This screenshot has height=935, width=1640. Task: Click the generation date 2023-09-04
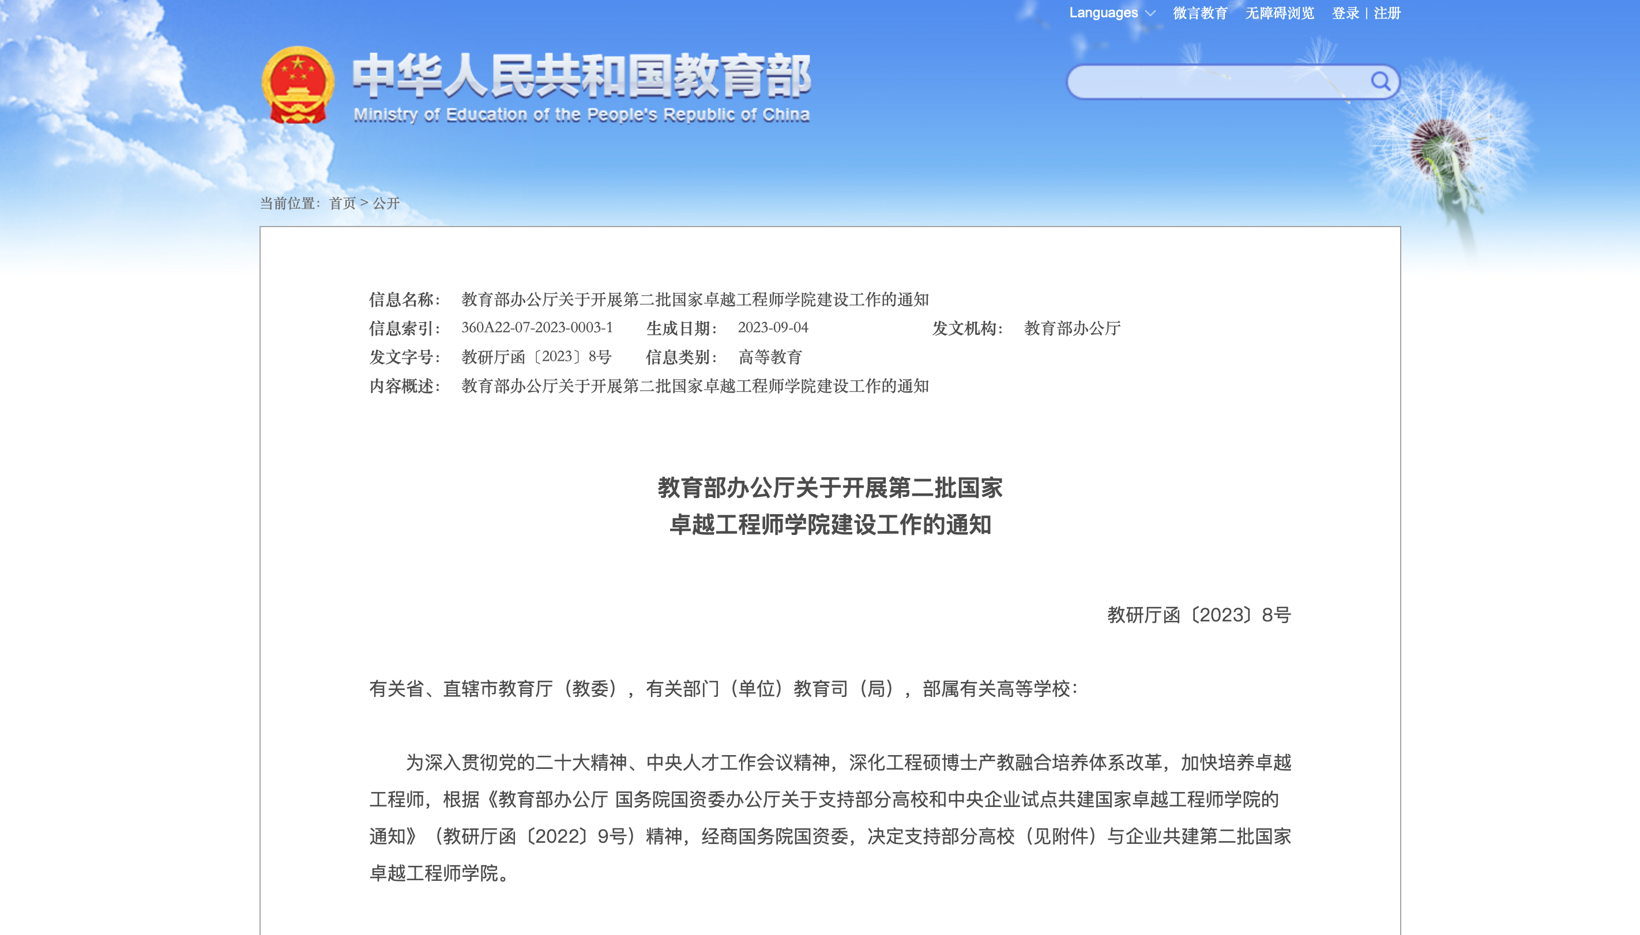[773, 327]
